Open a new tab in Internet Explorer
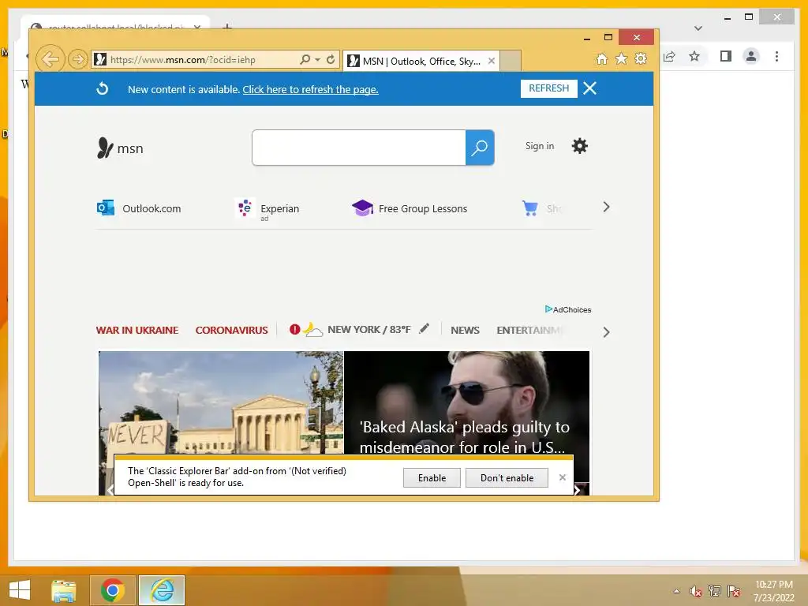The width and height of the screenshot is (808, 606). [x=510, y=61]
